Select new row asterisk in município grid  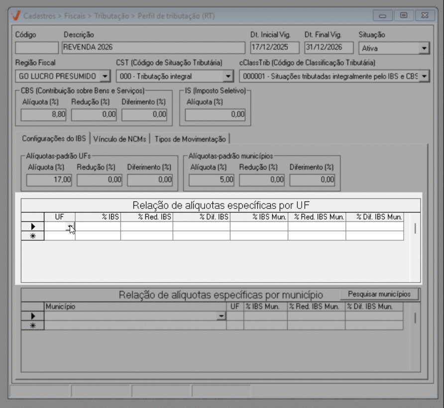(x=33, y=325)
